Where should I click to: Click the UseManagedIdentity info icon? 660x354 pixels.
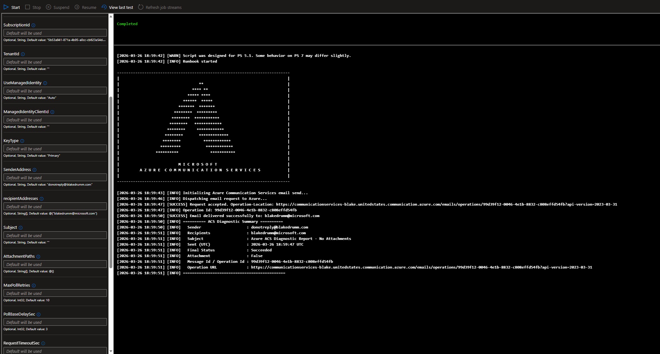(45, 83)
